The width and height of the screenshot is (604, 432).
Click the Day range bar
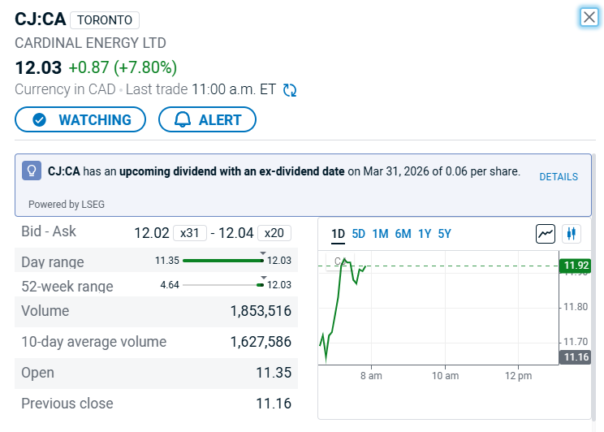pyautogui.click(x=223, y=261)
